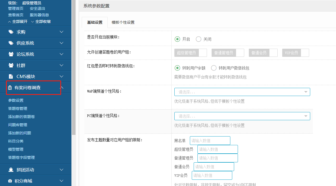
Task: Click the 黑名单 number input field
Action: [x=210, y=141]
